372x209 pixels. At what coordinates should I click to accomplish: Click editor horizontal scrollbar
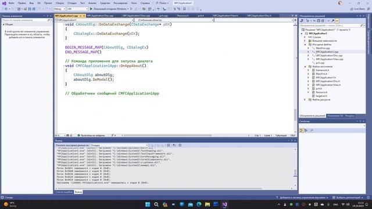tap(167, 135)
